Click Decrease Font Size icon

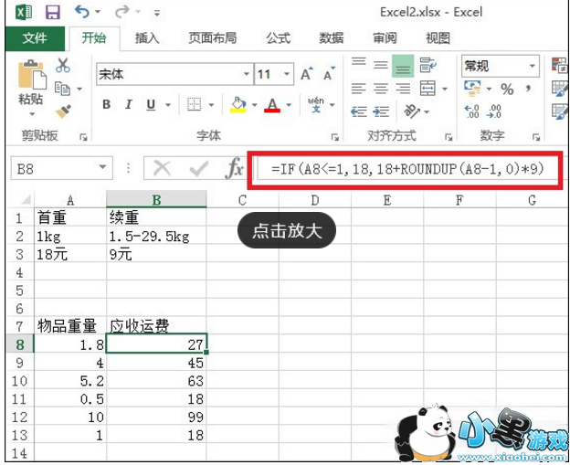click(330, 74)
